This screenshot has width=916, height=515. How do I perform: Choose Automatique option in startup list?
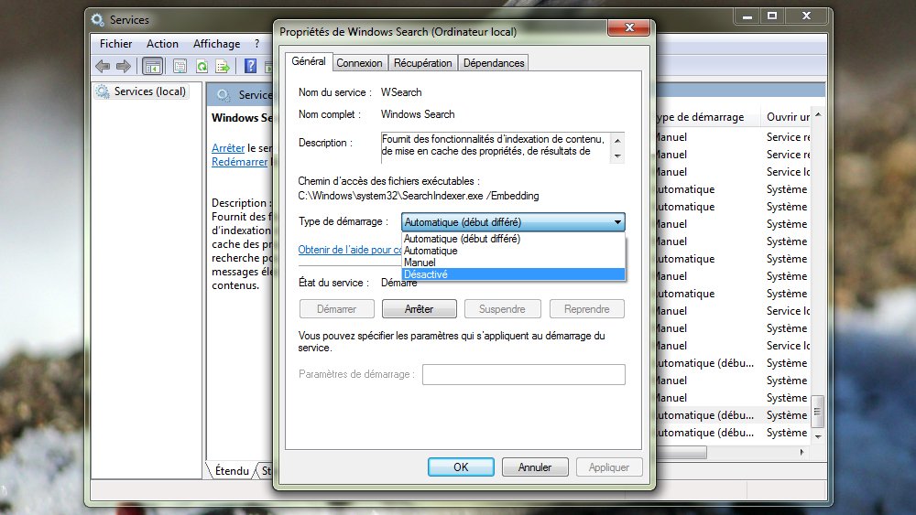point(514,251)
